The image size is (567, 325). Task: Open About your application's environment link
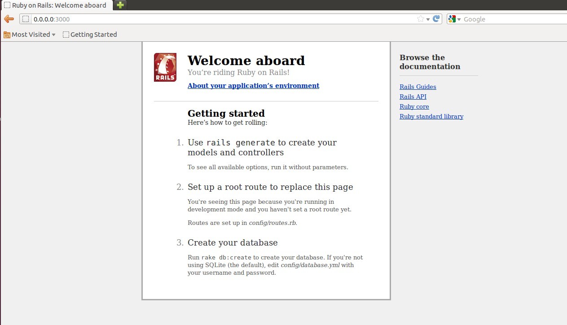coord(253,86)
